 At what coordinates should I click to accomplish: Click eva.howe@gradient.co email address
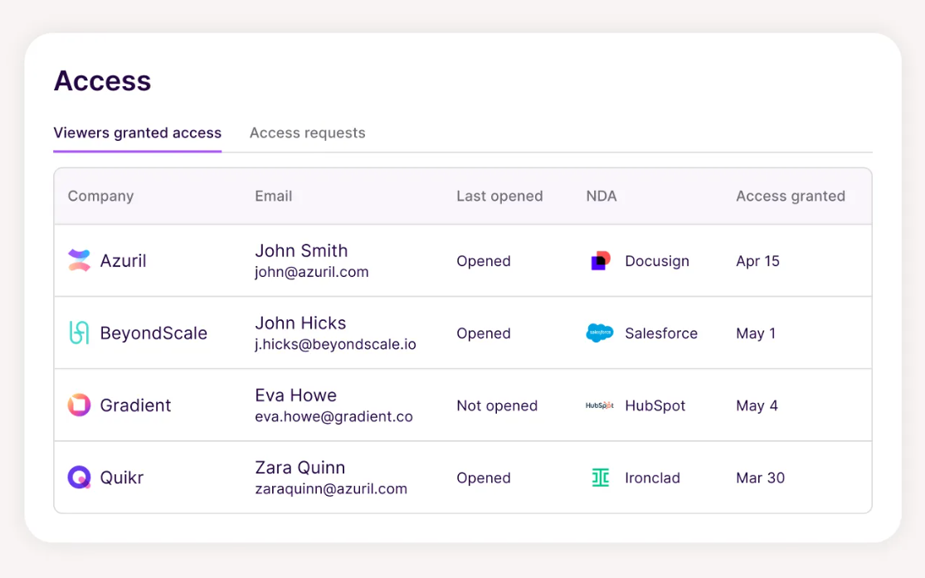click(x=333, y=416)
